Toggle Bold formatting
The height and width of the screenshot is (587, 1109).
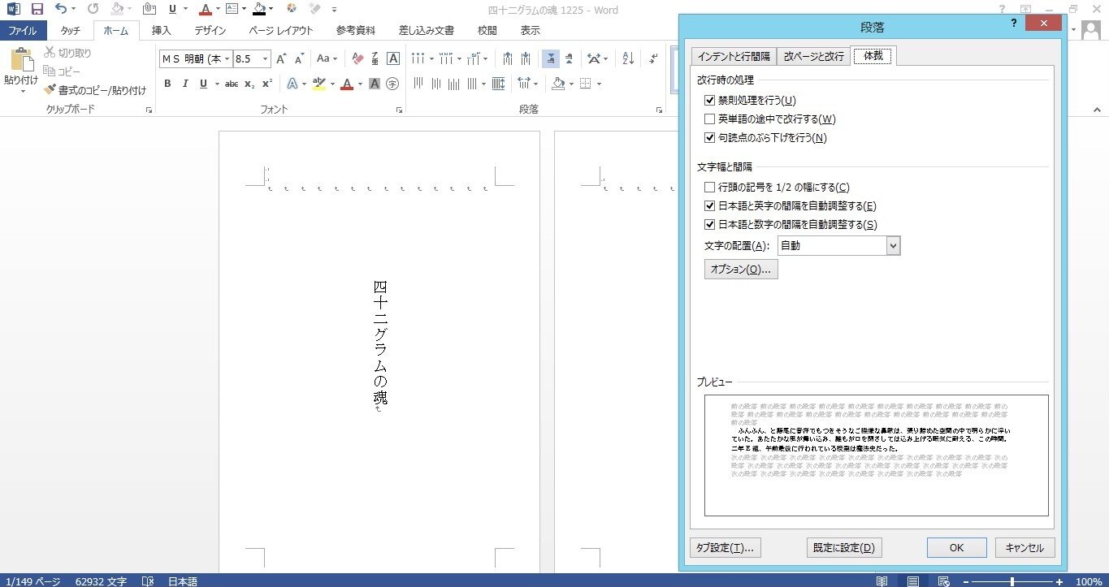(x=167, y=84)
